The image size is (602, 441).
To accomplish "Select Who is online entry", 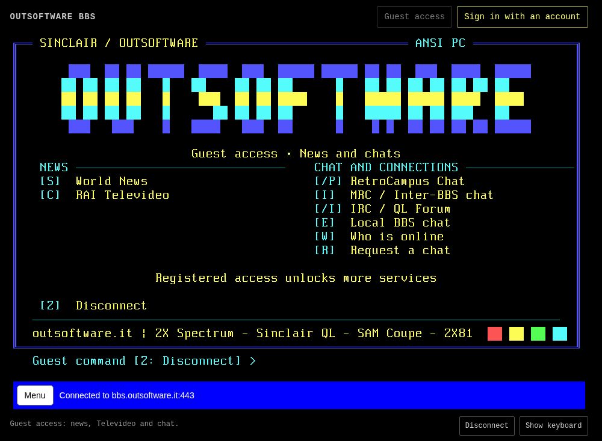I will (379, 236).
